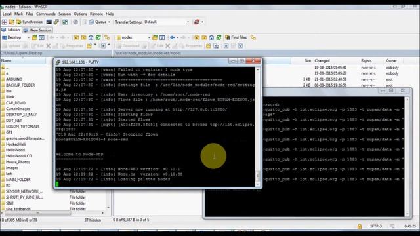Click the remote panel Back arrow
The image size is (420, 236).
click(172, 37)
